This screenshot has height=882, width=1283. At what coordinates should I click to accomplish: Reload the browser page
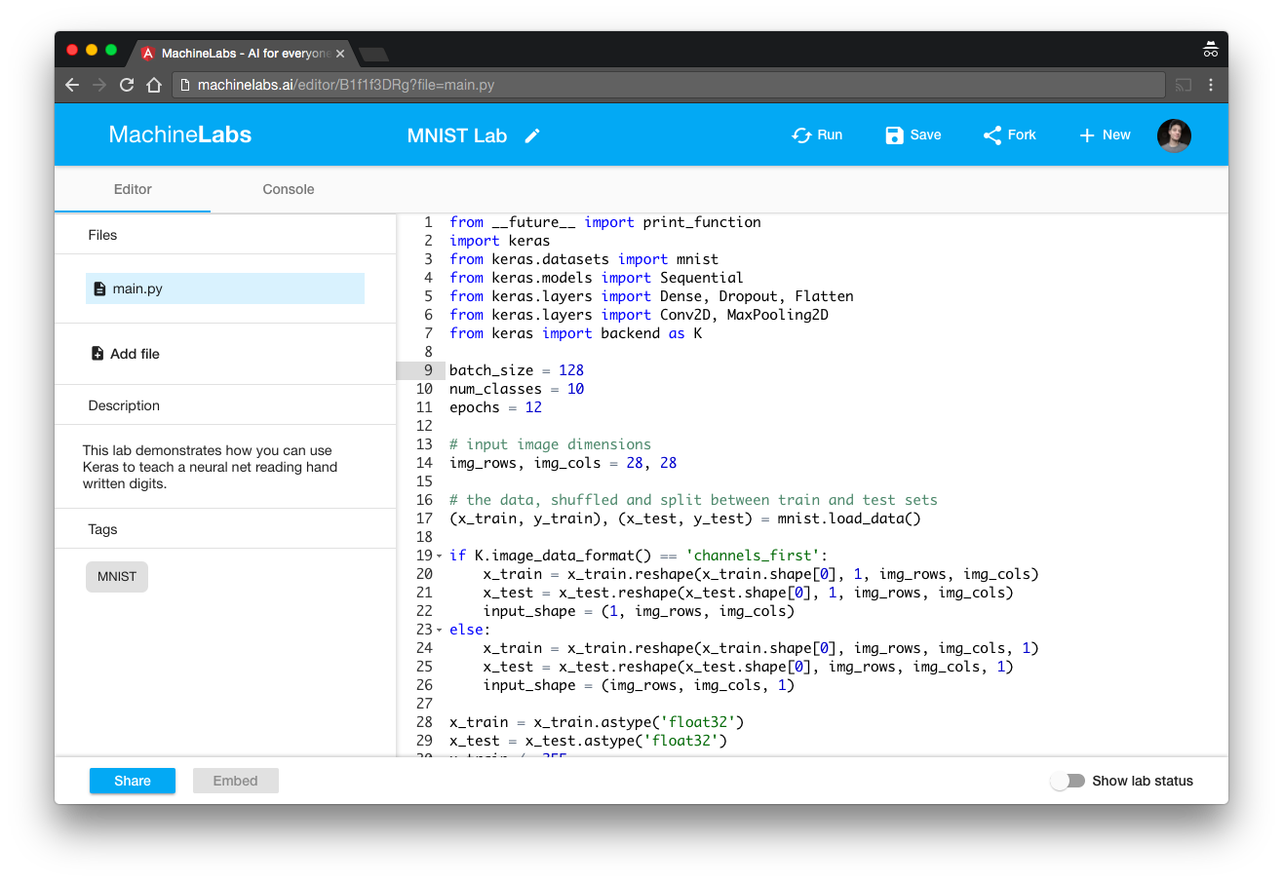127,85
